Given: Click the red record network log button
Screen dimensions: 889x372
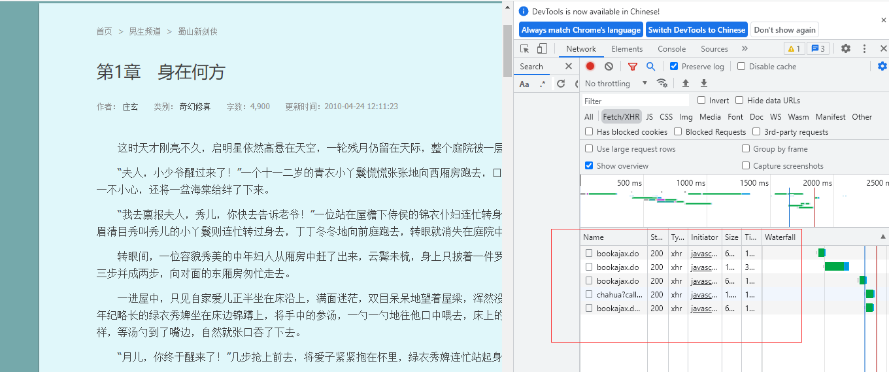Looking at the screenshot, I should (590, 66).
